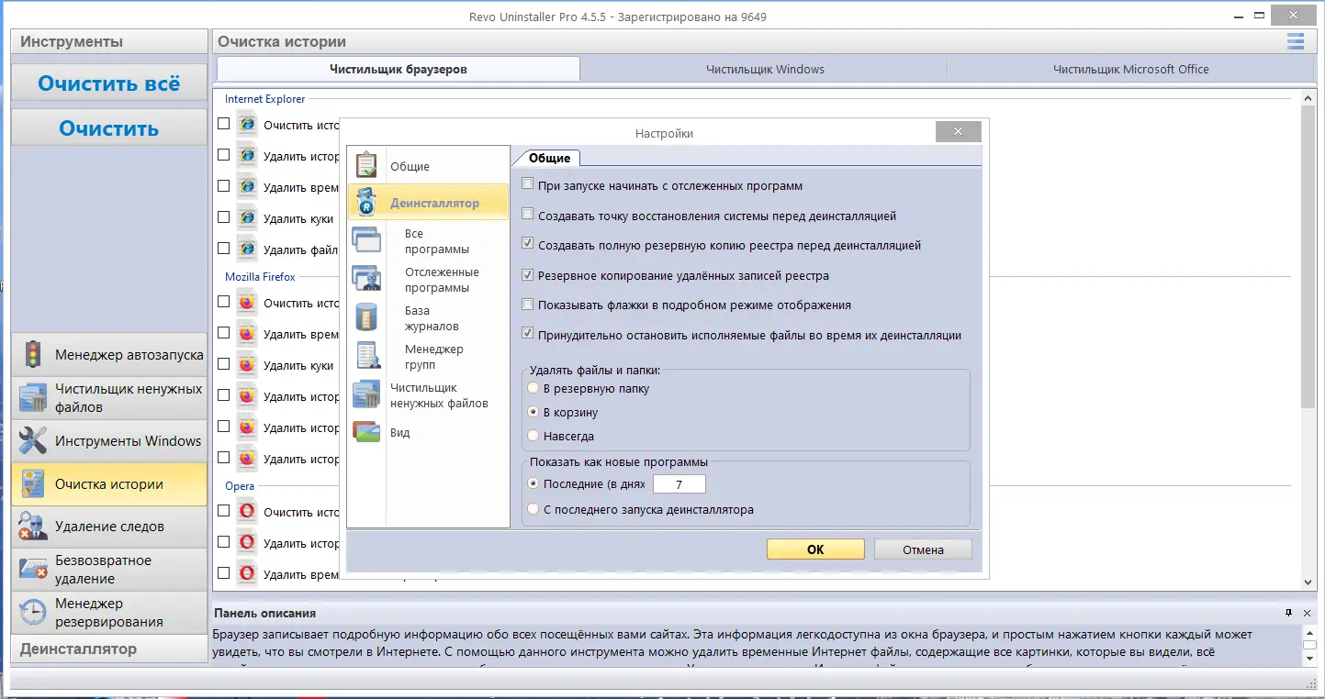This screenshot has height=699, width=1325.
Task: Click Отмена to cancel settings
Action: pos(923,549)
